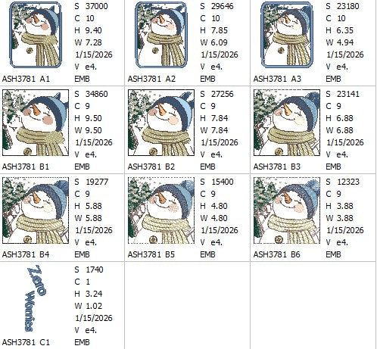Select the ASH3781 B1 square snowman thumbnail

click(x=36, y=123)
